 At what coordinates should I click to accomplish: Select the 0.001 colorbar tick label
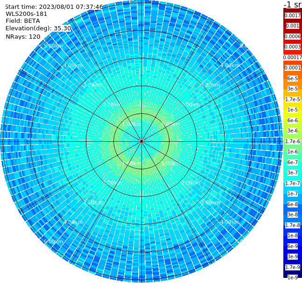pyautogui.click(x=293, y=26)
